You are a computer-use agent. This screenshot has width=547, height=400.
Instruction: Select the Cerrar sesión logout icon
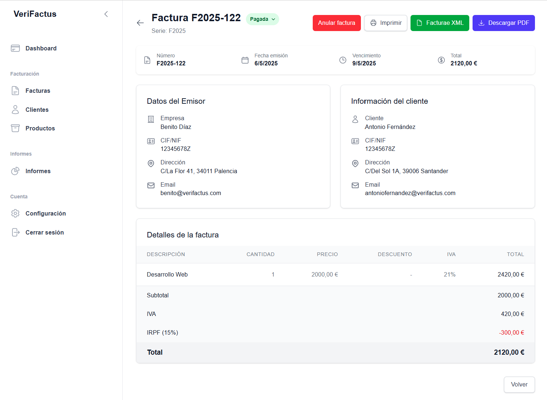[x=15, y=232]
